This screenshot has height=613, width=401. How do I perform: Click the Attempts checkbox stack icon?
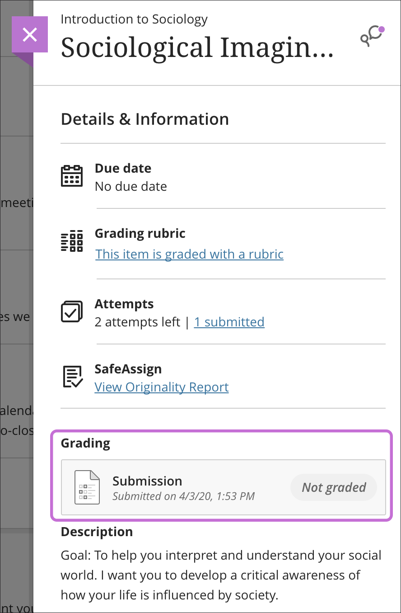coord(72,311)
